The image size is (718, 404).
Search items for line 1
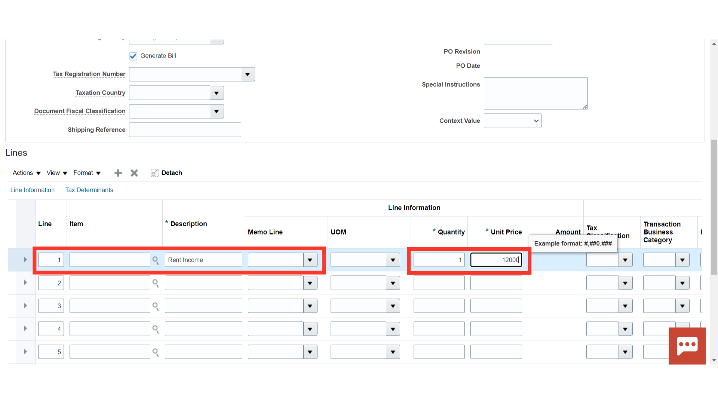point(156,260)
